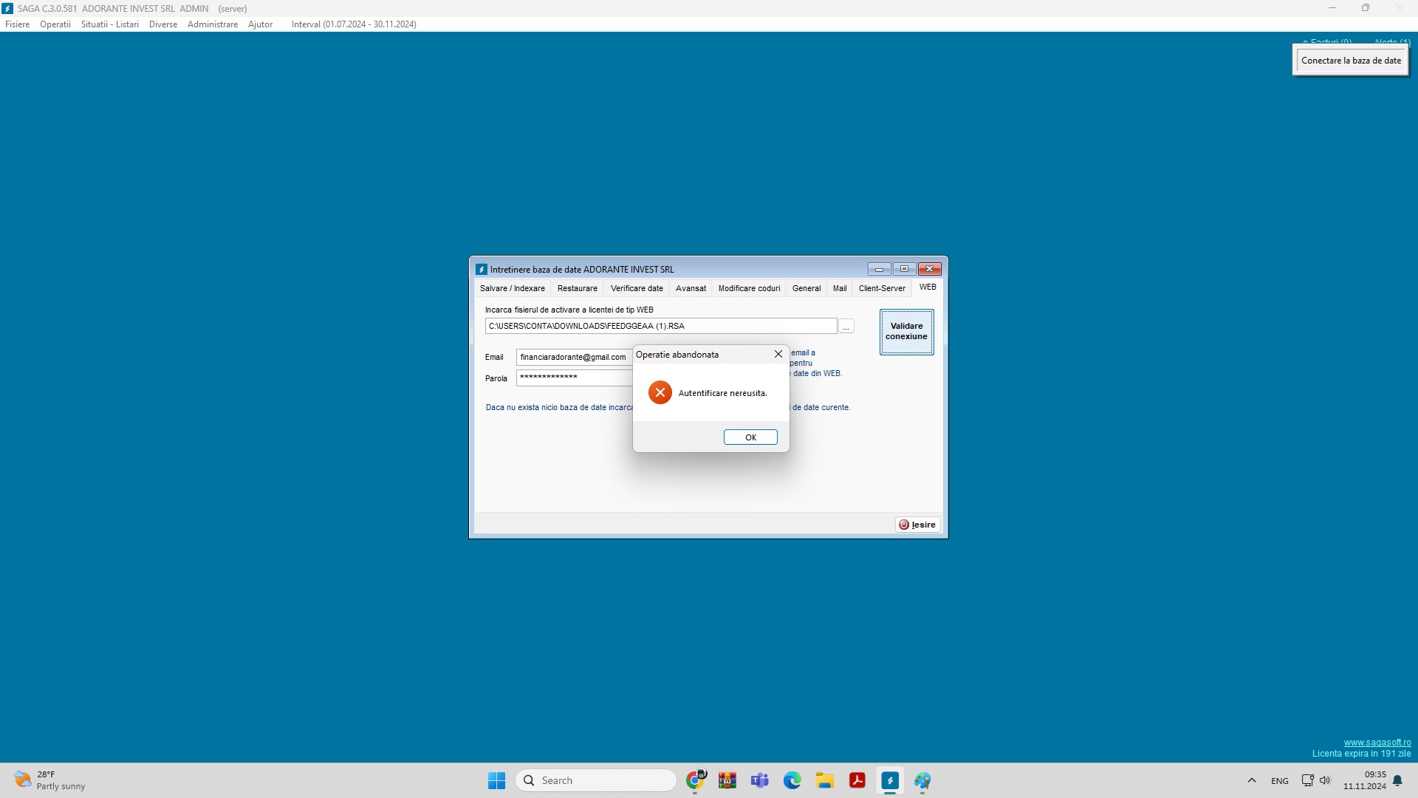Image resolution: width=1418 pixels, height=798 pixels.
Task: Open the Client-Server tab
Action: click(882, 288)
